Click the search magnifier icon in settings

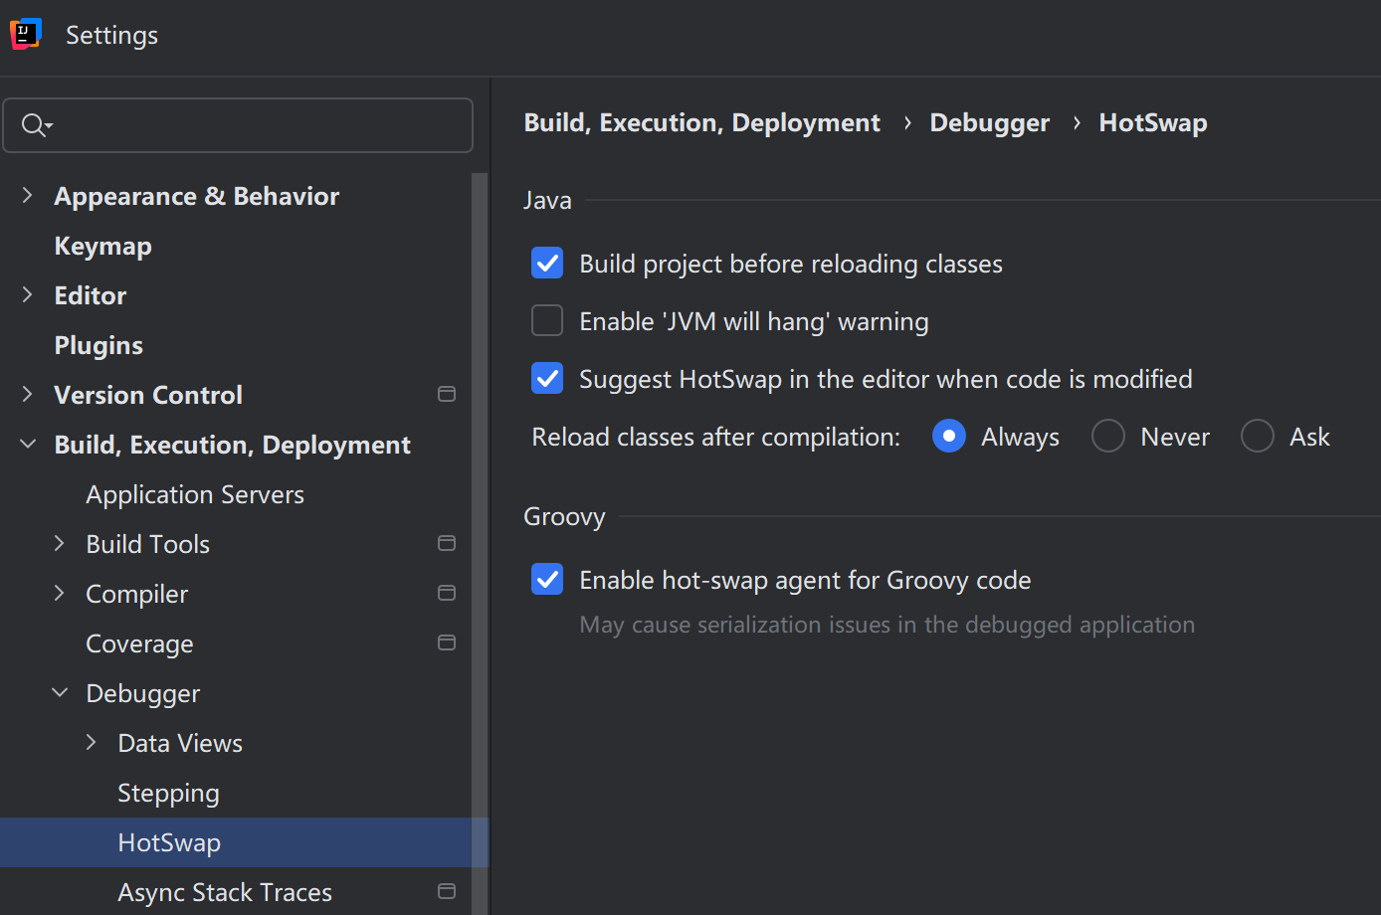pos(35,125)
